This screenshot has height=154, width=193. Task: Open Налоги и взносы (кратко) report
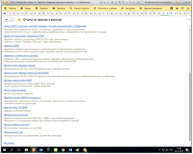coord(15,90)
